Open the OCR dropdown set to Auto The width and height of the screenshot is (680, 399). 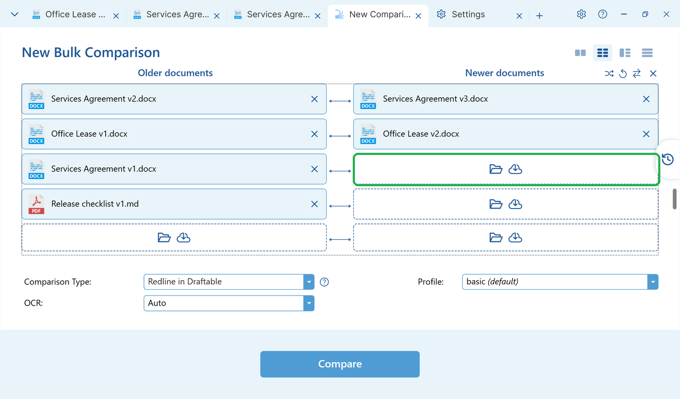(x=229, y=303)
